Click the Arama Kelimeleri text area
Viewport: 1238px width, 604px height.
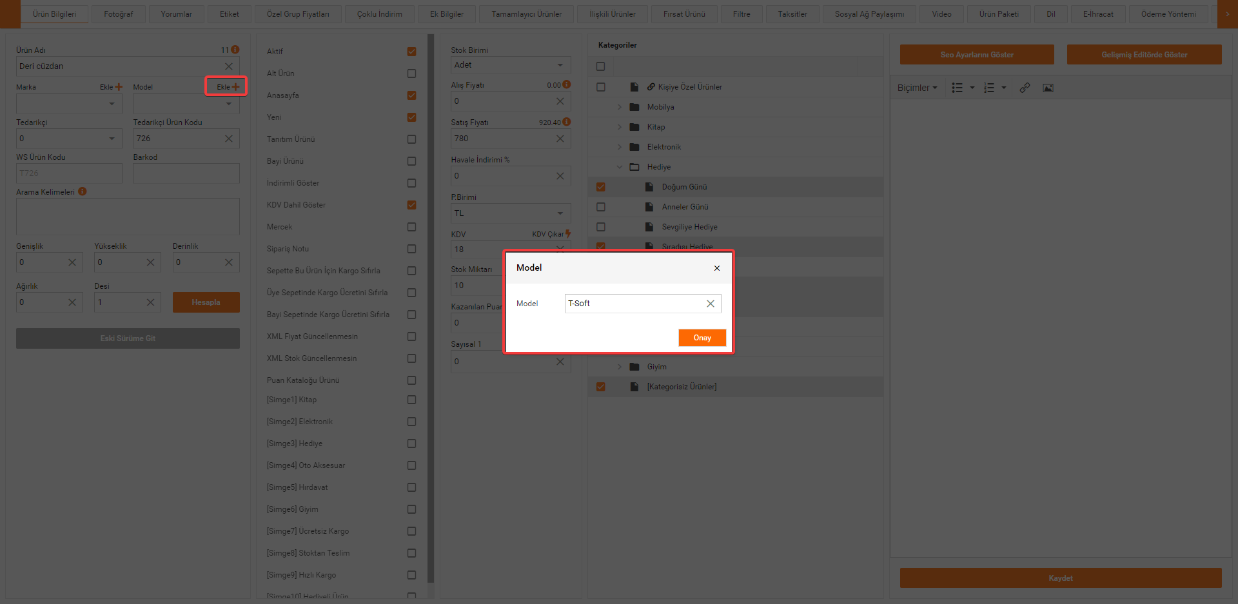point(128,217)
